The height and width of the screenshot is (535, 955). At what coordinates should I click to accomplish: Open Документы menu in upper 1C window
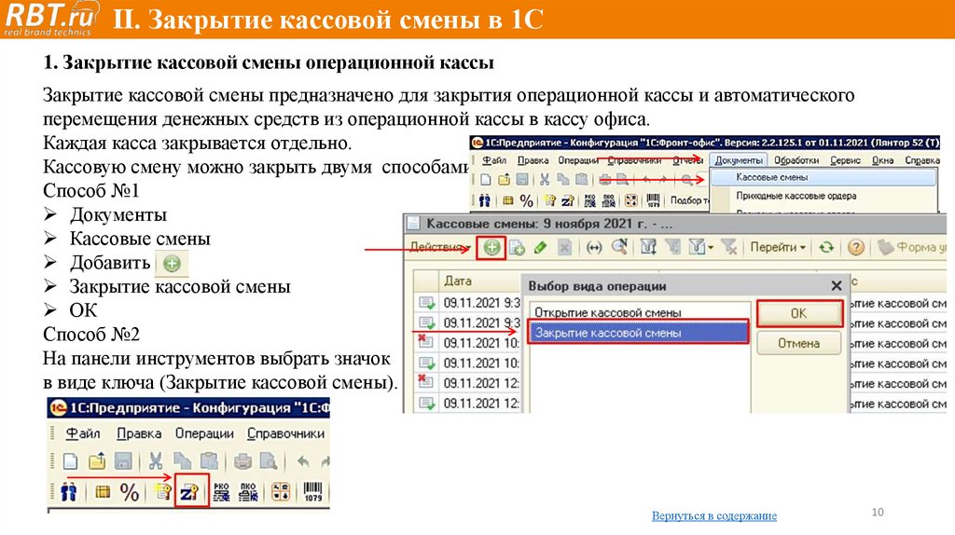pyautogui.click(x=739, y=160)
